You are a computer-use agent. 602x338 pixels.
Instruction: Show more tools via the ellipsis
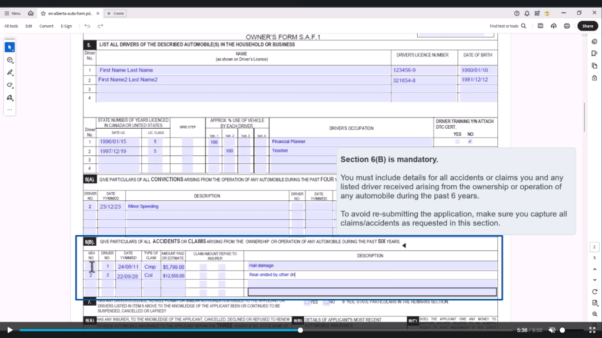pyautogui.click(x=9, y=109)
